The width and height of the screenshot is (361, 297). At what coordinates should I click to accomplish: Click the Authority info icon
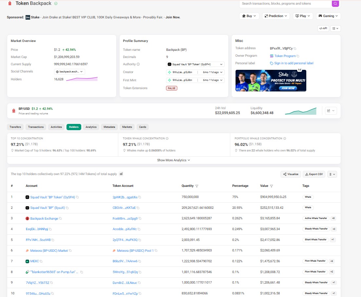click(138, 64)
